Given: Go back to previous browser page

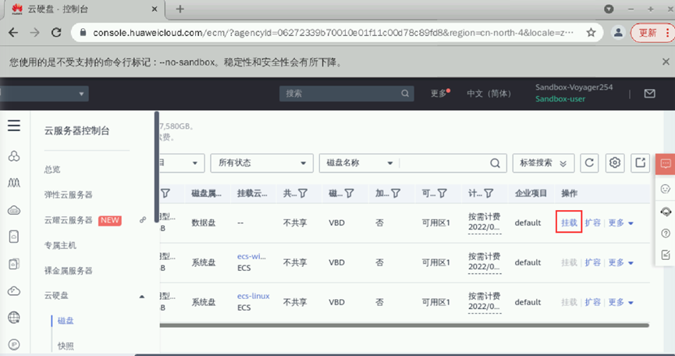Looking at the screenshot, I should point(13,33).
